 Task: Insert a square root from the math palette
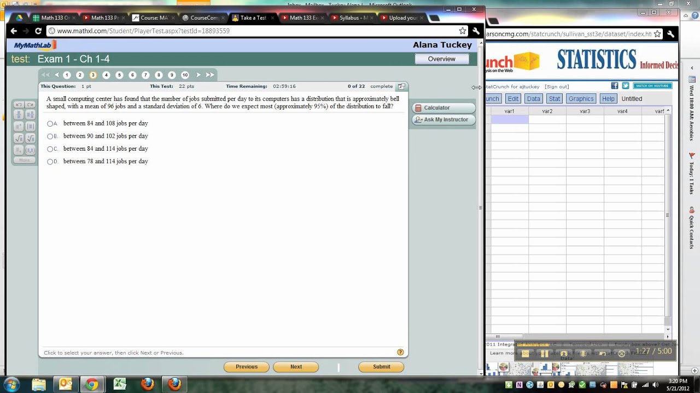pyautogui.click(x=19, y=139)
